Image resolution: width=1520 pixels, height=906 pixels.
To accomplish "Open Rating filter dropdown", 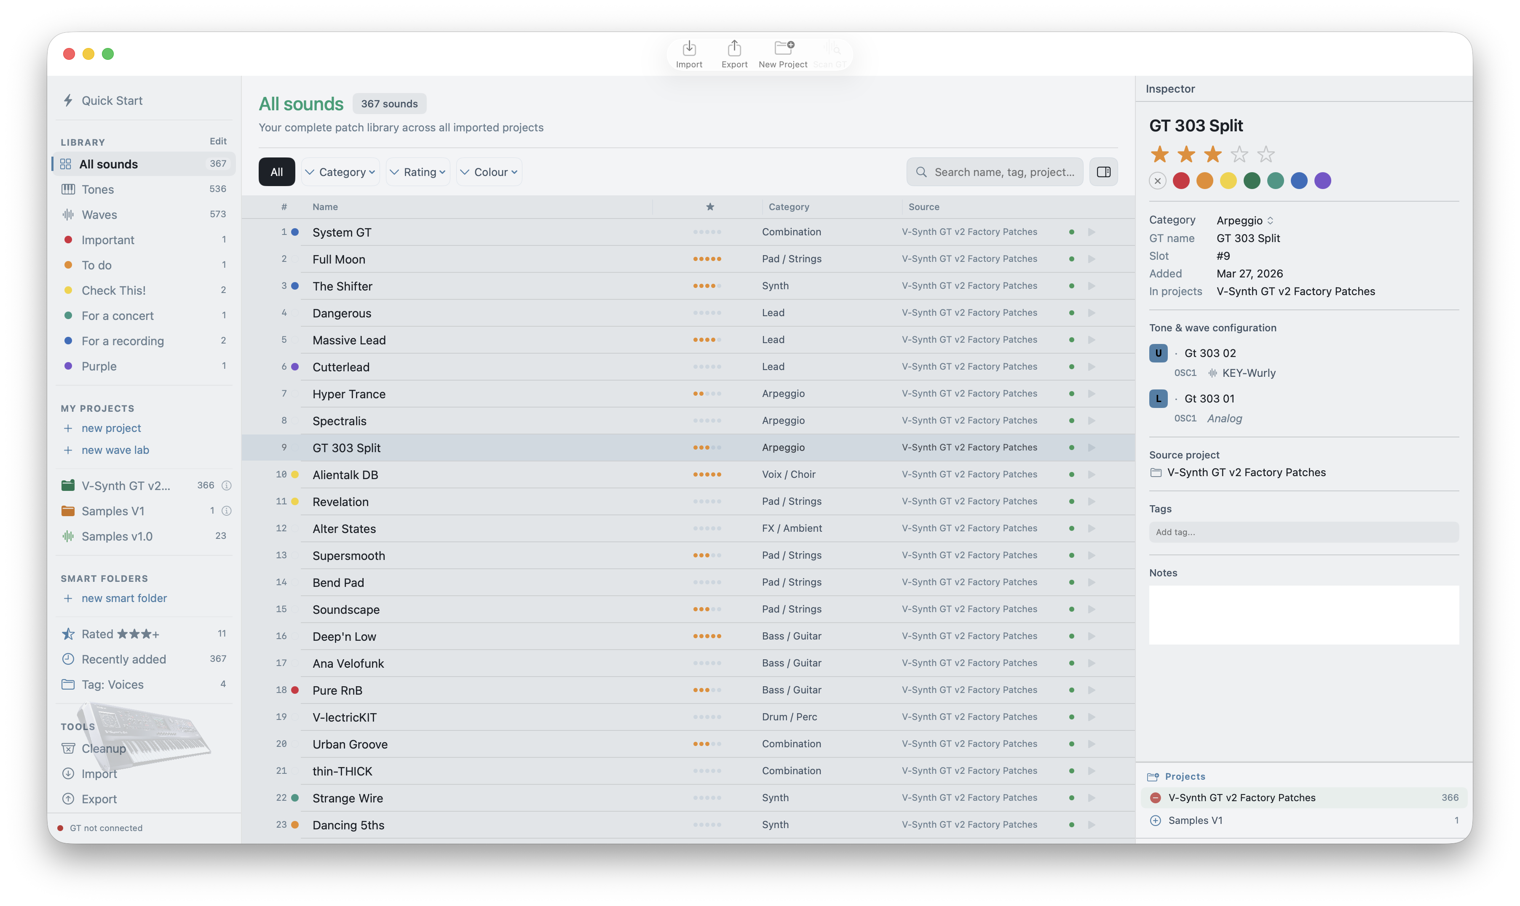I will coord(418,172).
